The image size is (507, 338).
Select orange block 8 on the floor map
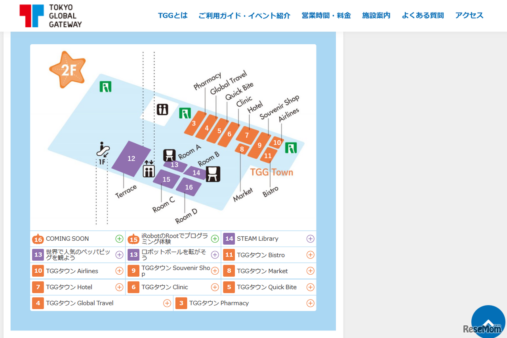click(x=242, y=149)
